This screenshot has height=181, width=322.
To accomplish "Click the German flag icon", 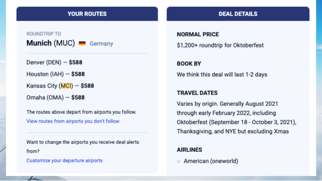I will tap(82, 43).
